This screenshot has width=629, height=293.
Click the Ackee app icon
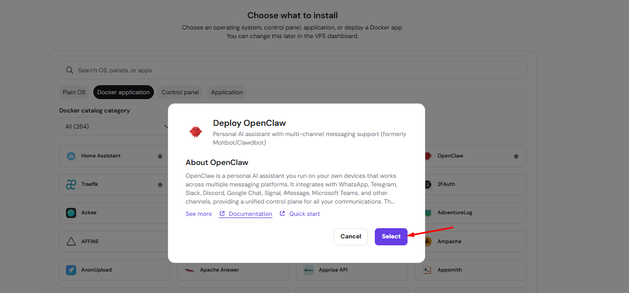71,213
